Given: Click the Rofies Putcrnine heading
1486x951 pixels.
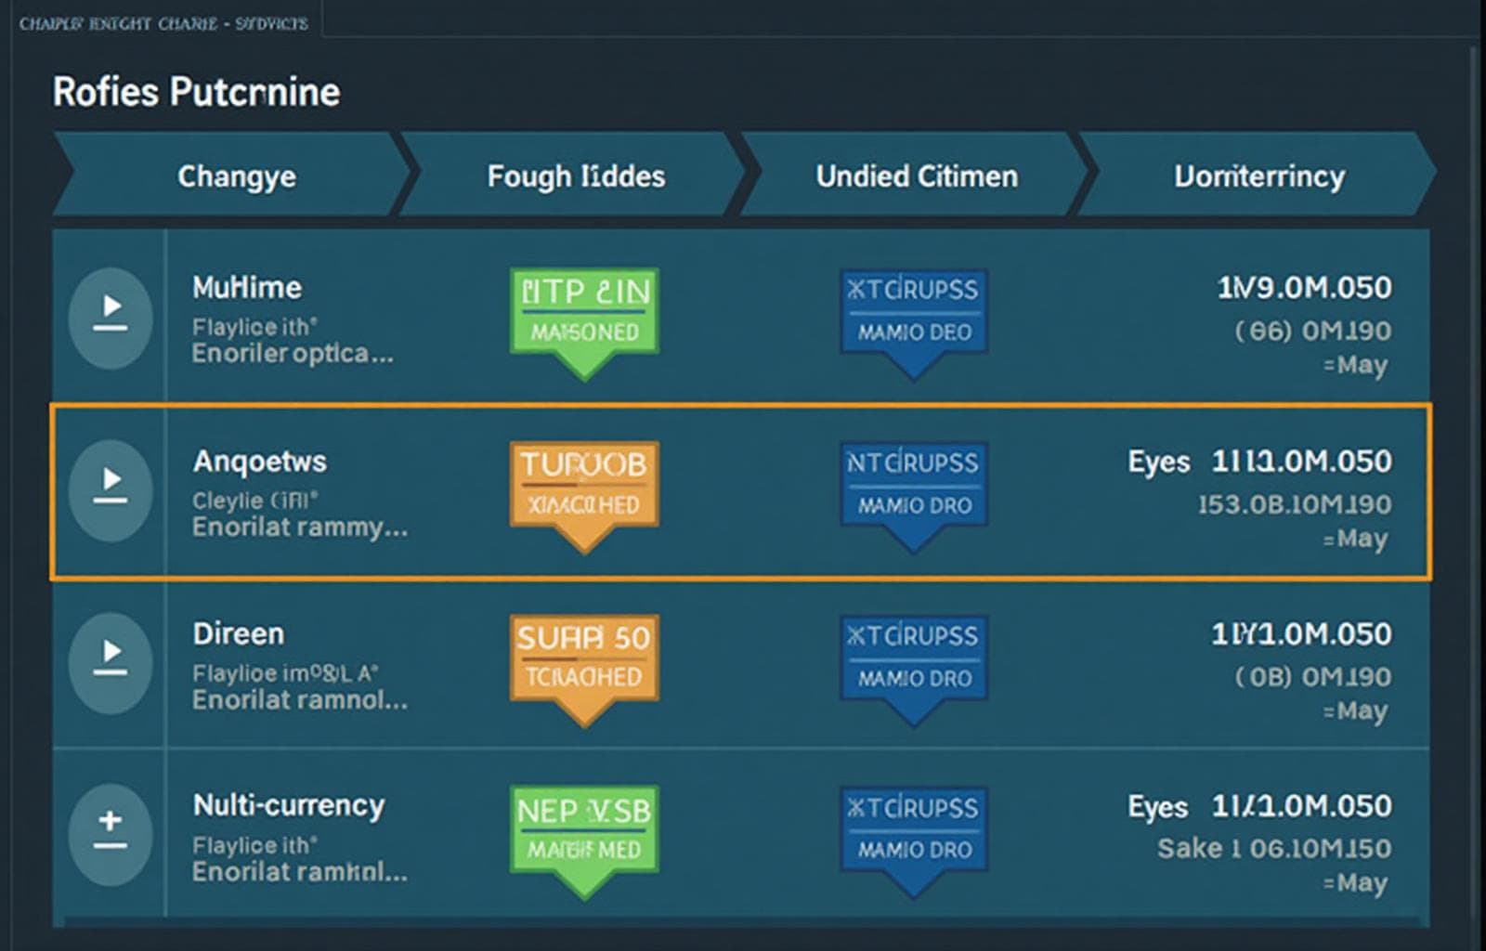Looking at the screenshot, I should tap(195, 91).
